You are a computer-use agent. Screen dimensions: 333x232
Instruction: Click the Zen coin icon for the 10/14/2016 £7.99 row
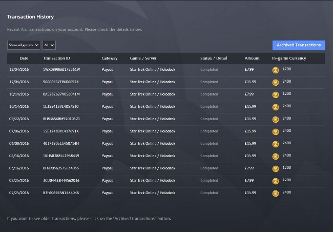point(276,95)
